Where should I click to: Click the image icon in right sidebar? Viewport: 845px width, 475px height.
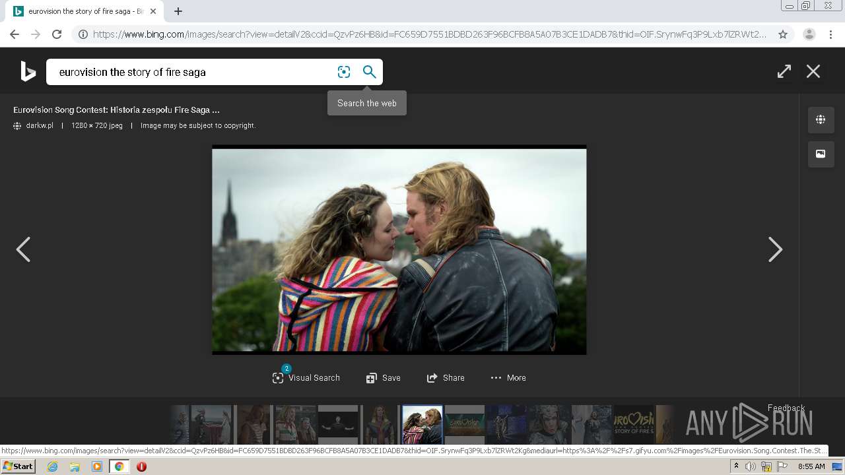pyautogui.click(x=821, y=154)
